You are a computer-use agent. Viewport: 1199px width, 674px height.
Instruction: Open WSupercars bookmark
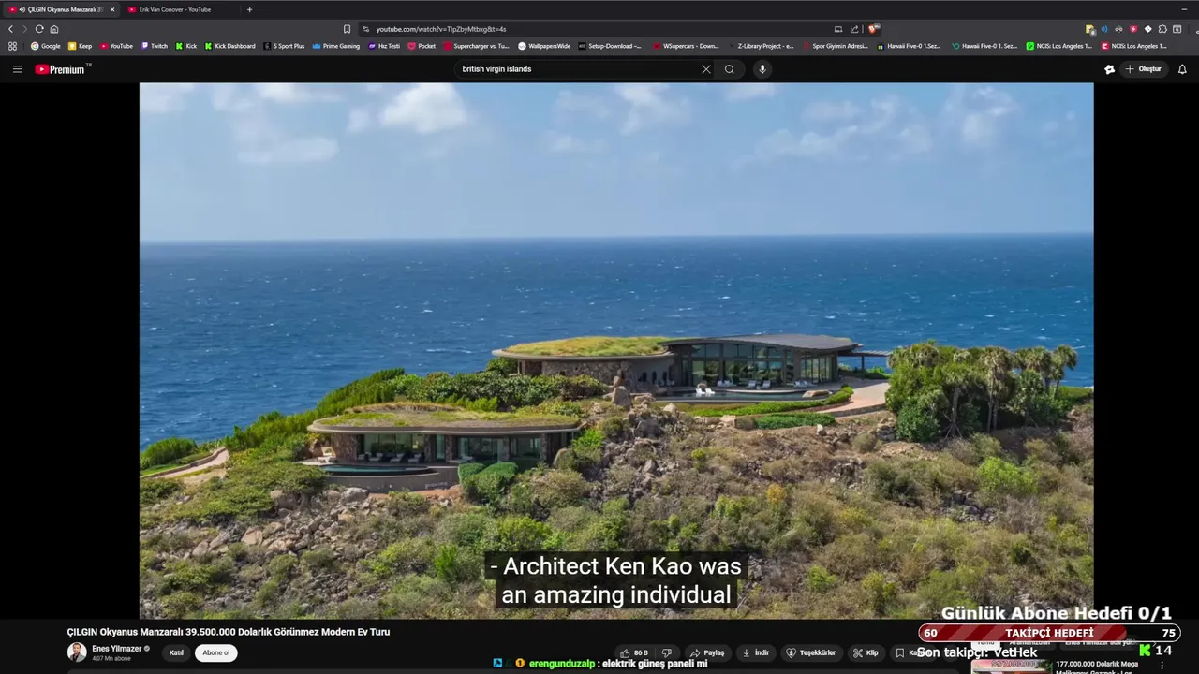[x=686, y=46]
